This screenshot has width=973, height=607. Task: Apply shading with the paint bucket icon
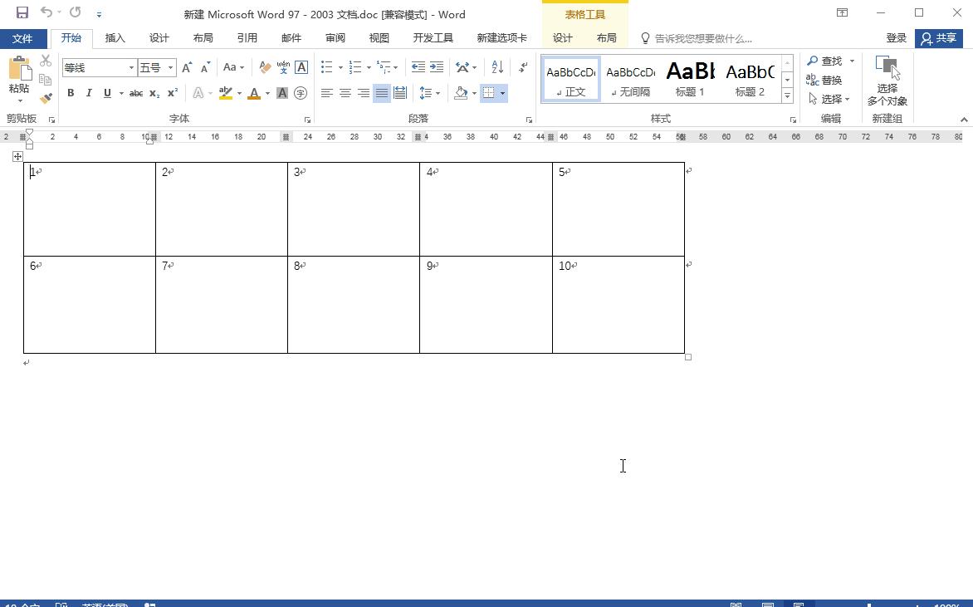461,93
